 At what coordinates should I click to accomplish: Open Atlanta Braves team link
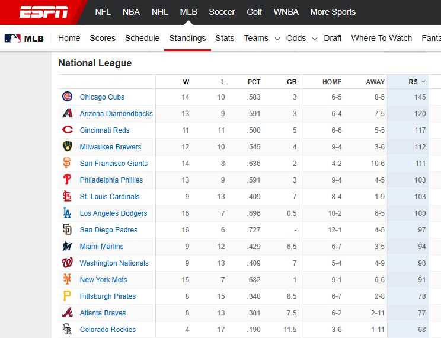pyautogui.click(x=103, y=313)
